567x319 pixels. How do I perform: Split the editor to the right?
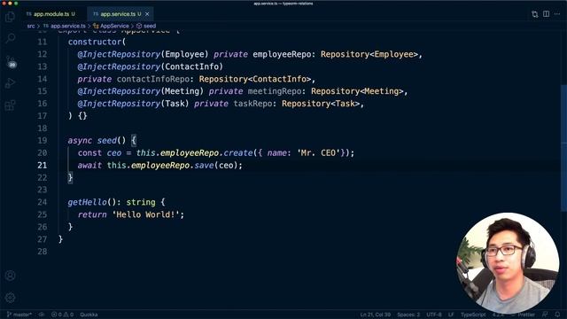tap(546, 14)
